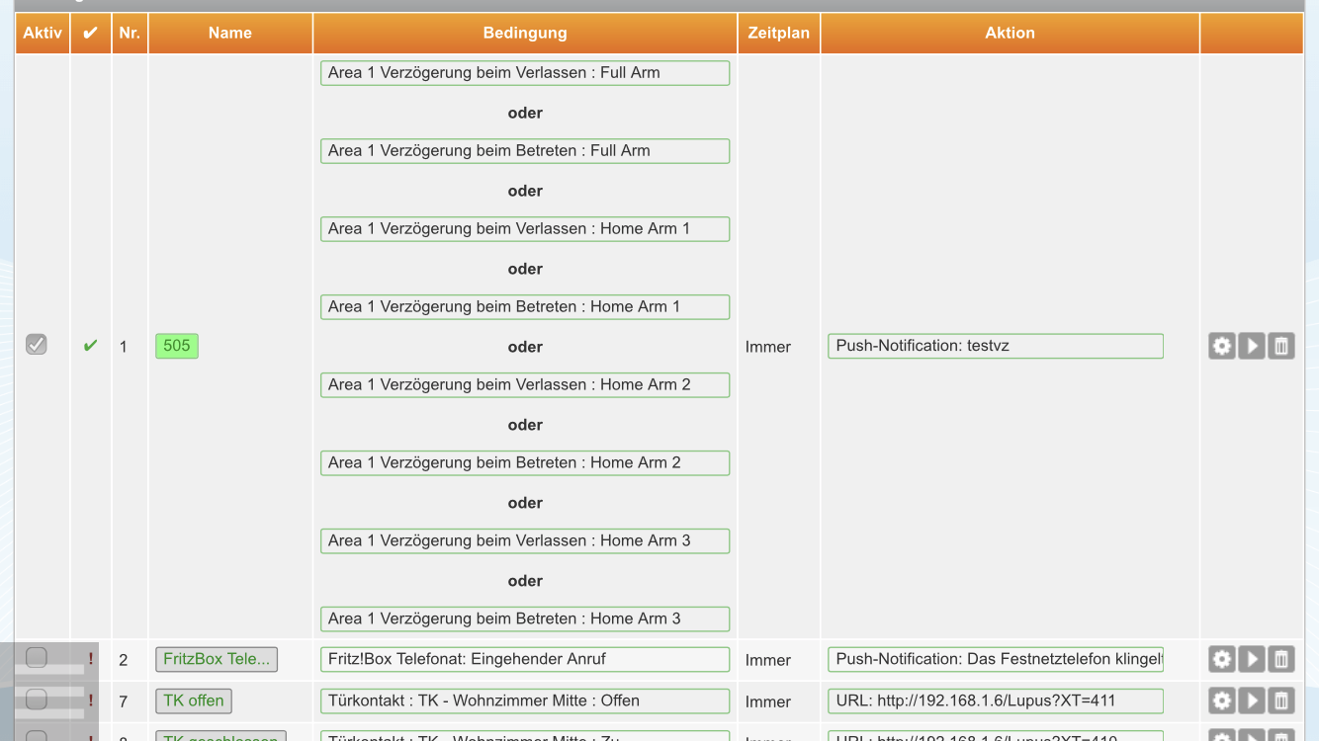1319x741 pixels.
Task: Delete the FritzBox Tele rule
Action: [x=1281, y=659]
